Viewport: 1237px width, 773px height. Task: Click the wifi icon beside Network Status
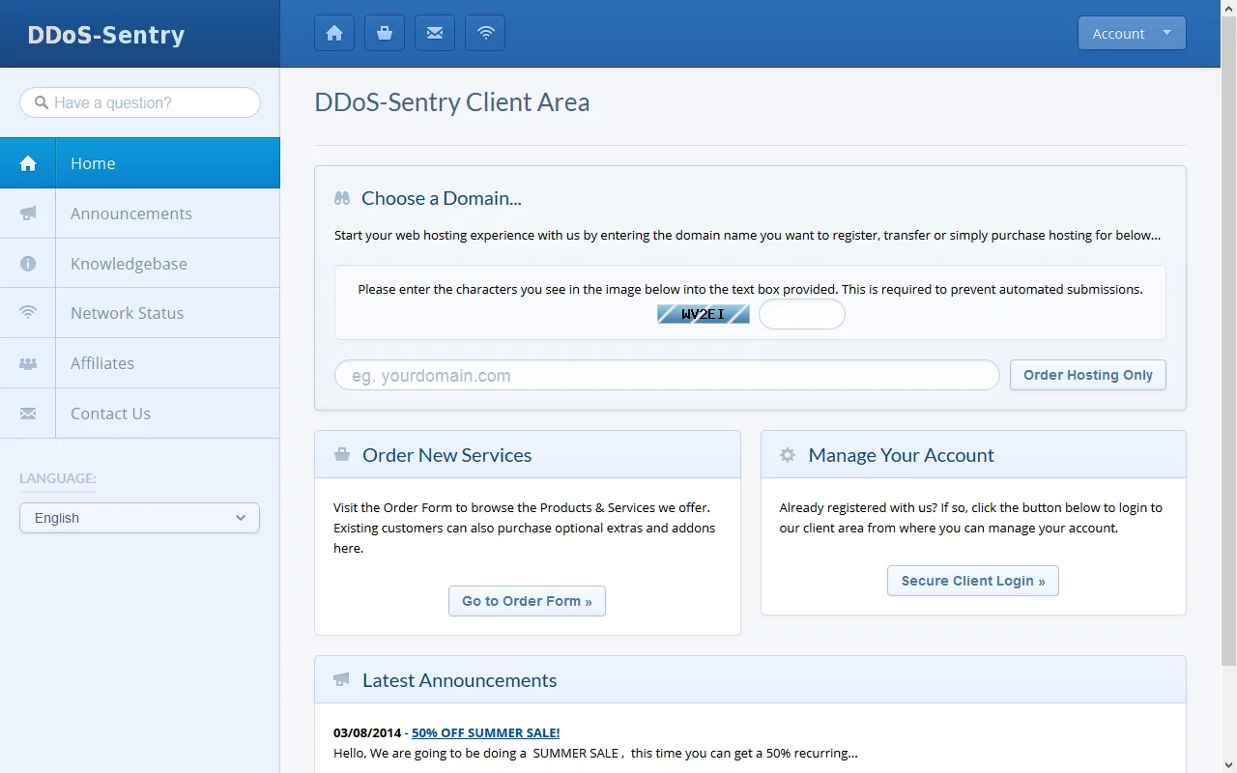coord(28,313)
